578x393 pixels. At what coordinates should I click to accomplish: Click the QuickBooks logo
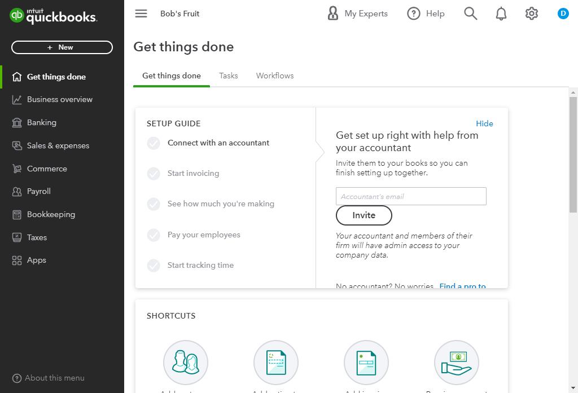(x=53, y=15)
